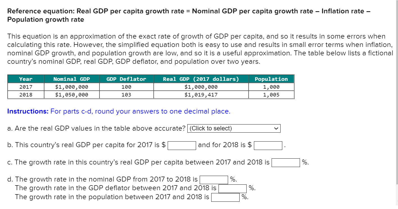
Task: Click the Population column header
Action: point(271,79)
